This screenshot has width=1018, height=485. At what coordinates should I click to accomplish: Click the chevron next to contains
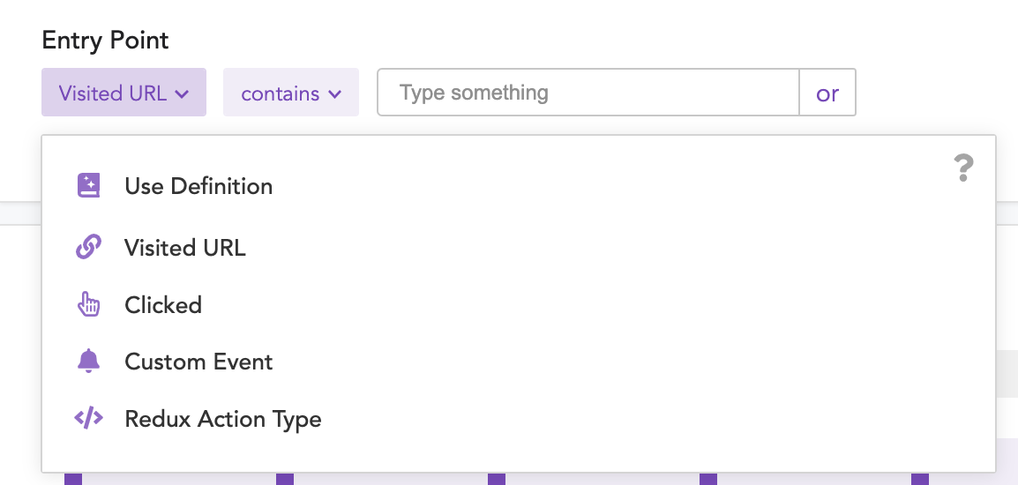[x=334, y=93]
